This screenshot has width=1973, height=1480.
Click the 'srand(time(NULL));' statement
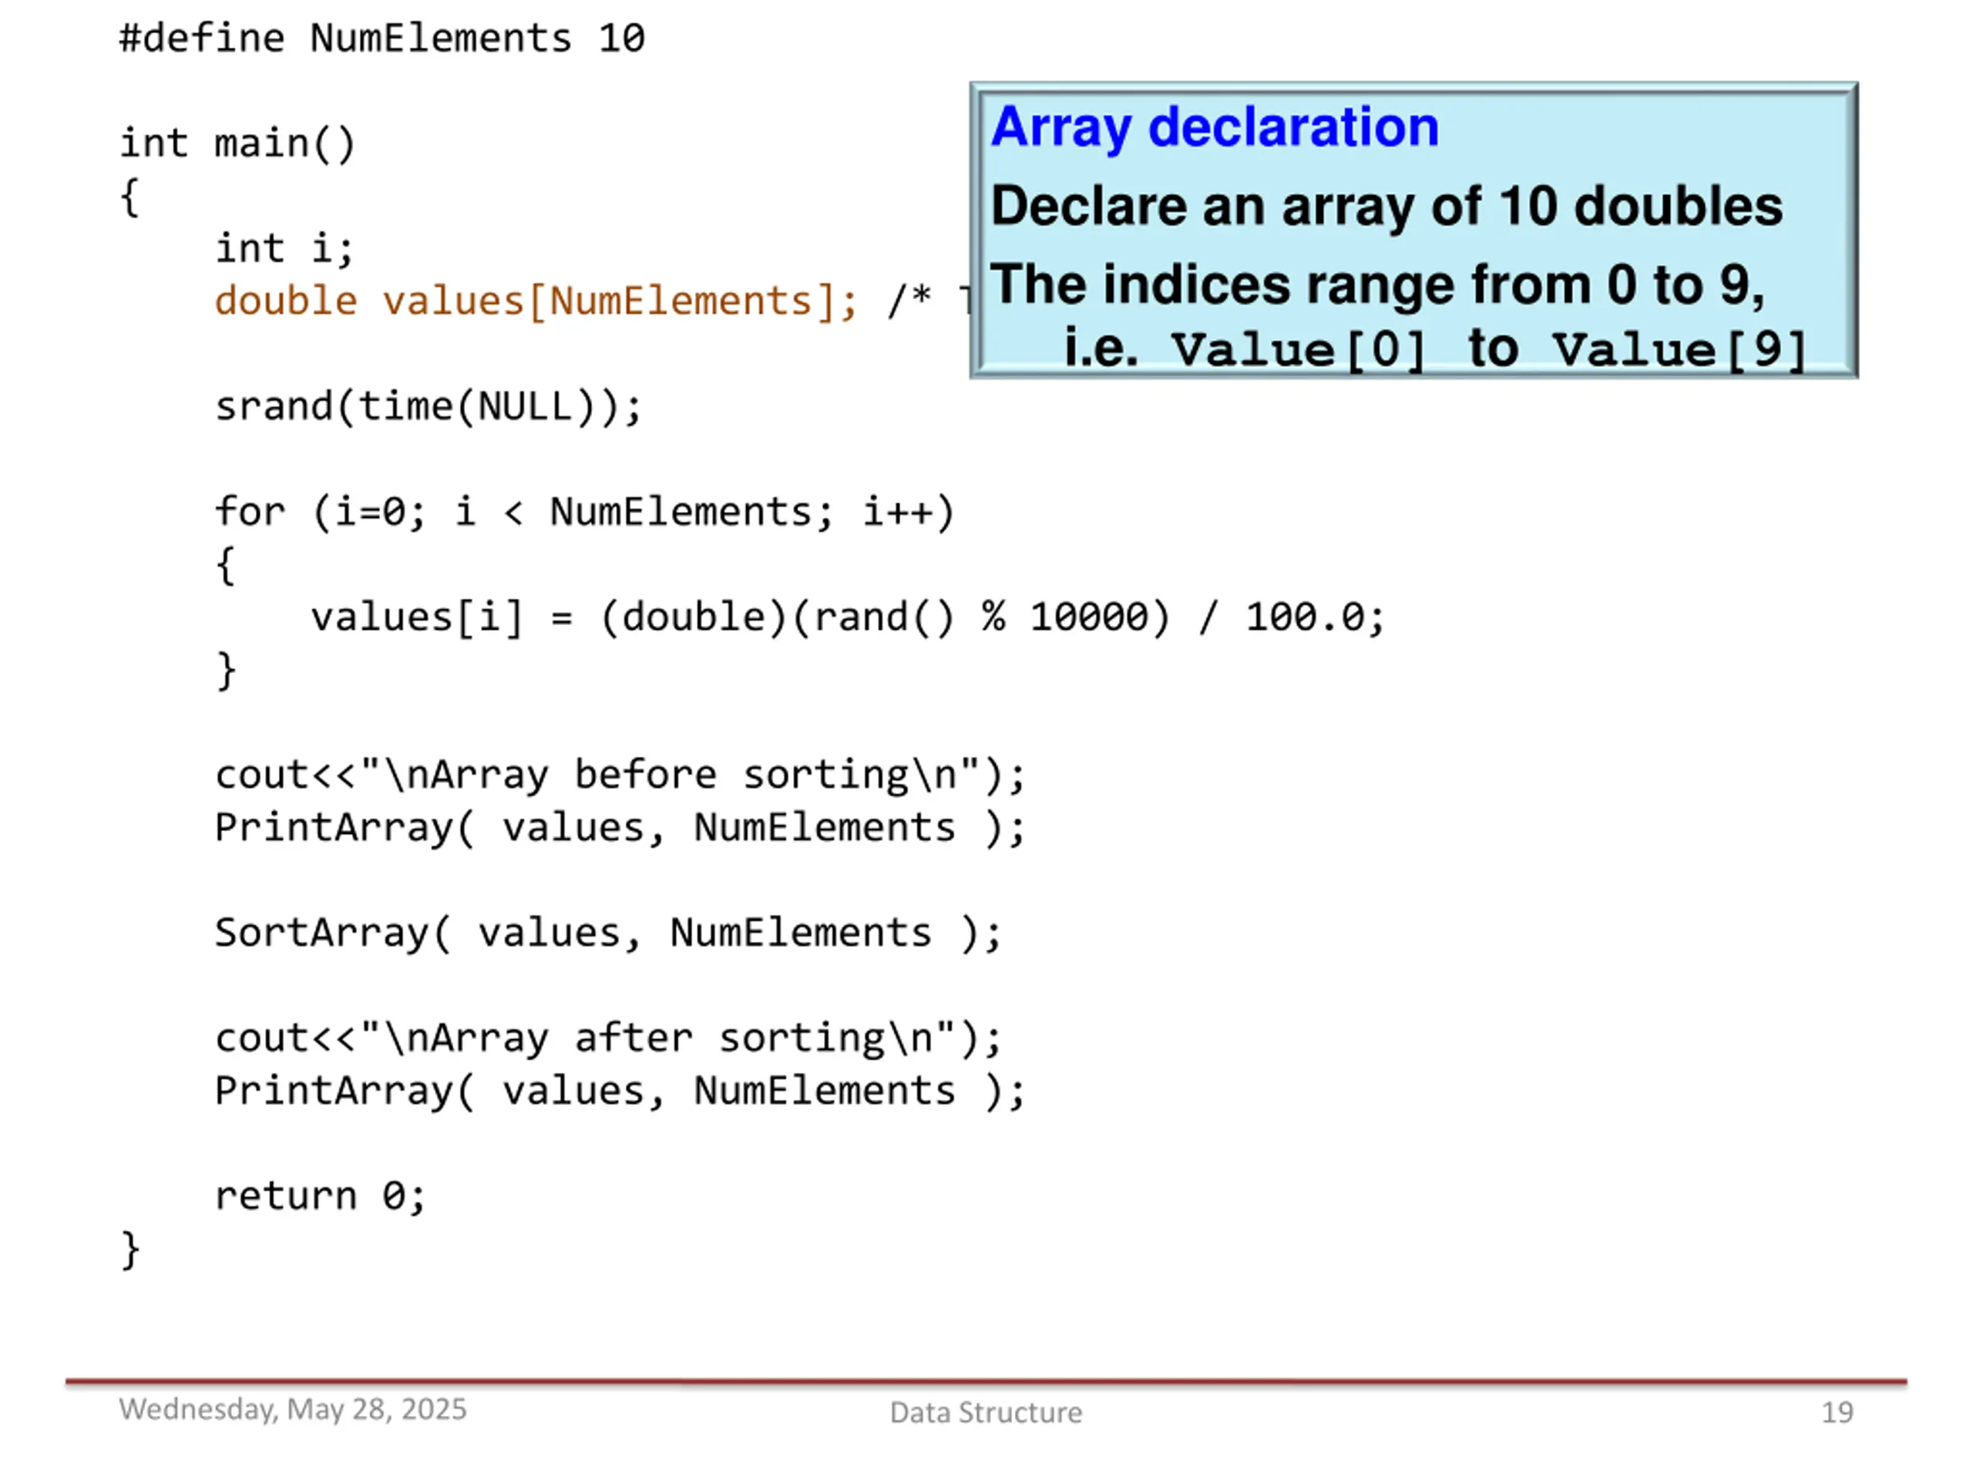pyautogui.click(x=429, y=407)
